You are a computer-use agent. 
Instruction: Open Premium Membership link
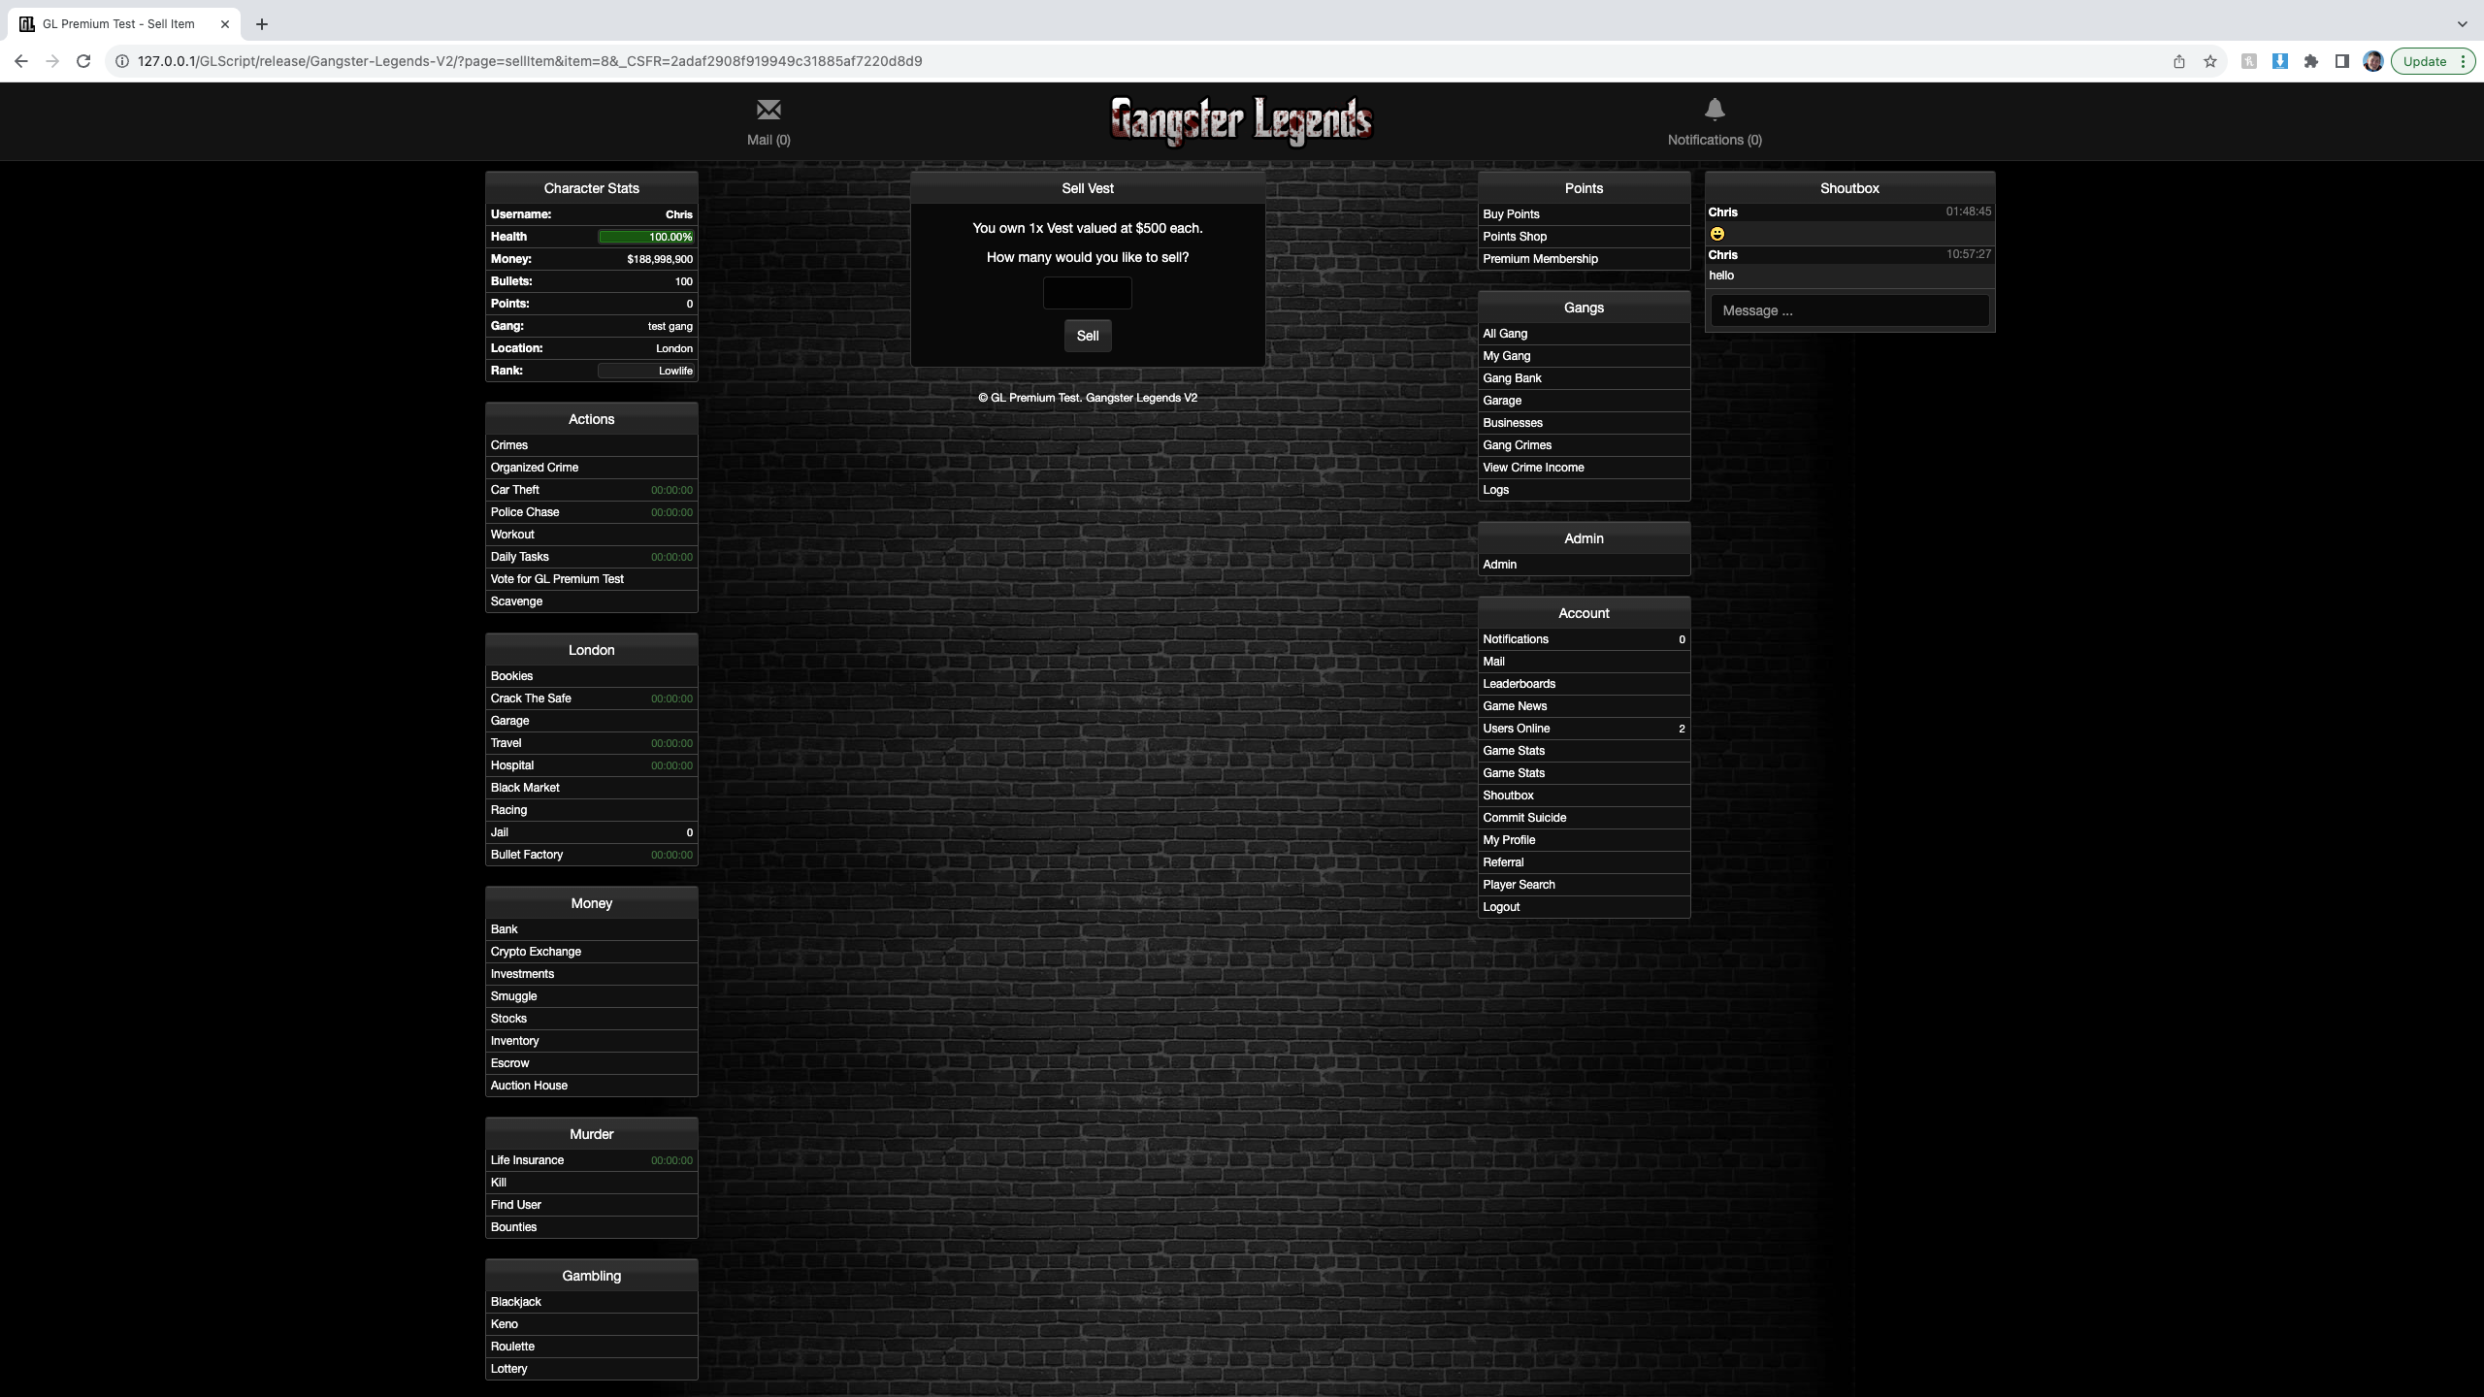click(x=1540, y=259)
